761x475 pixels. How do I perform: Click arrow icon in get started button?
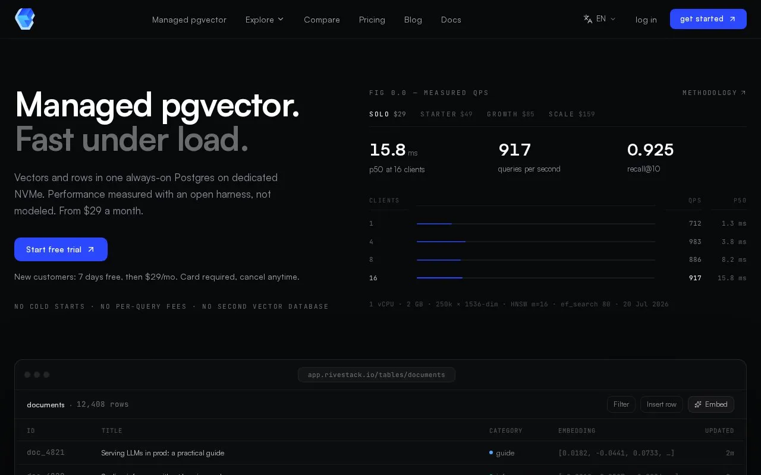point(732,19)
